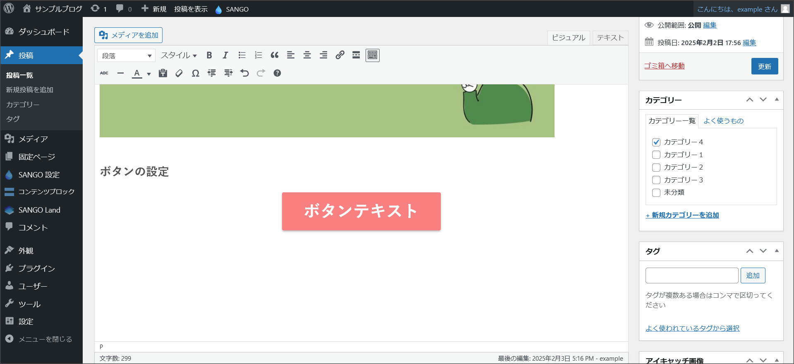
Task: Check the カテゴリー 1 checkbox
Action: (656, 155)
